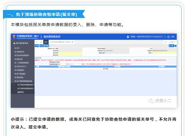Switch to the 首页 tab
This screenshot has width=188, height=136.
pyautogui.click(x=46, y=42)
